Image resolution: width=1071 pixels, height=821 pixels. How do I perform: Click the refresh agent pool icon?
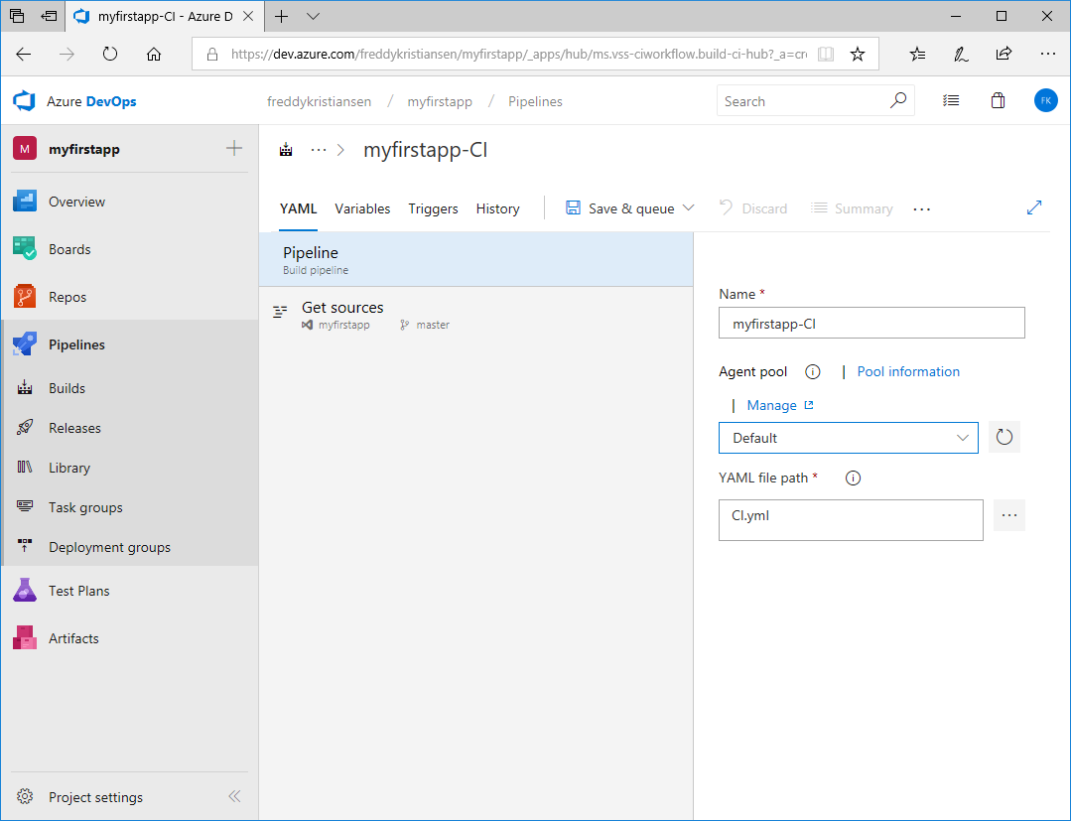coord(1004,438)
